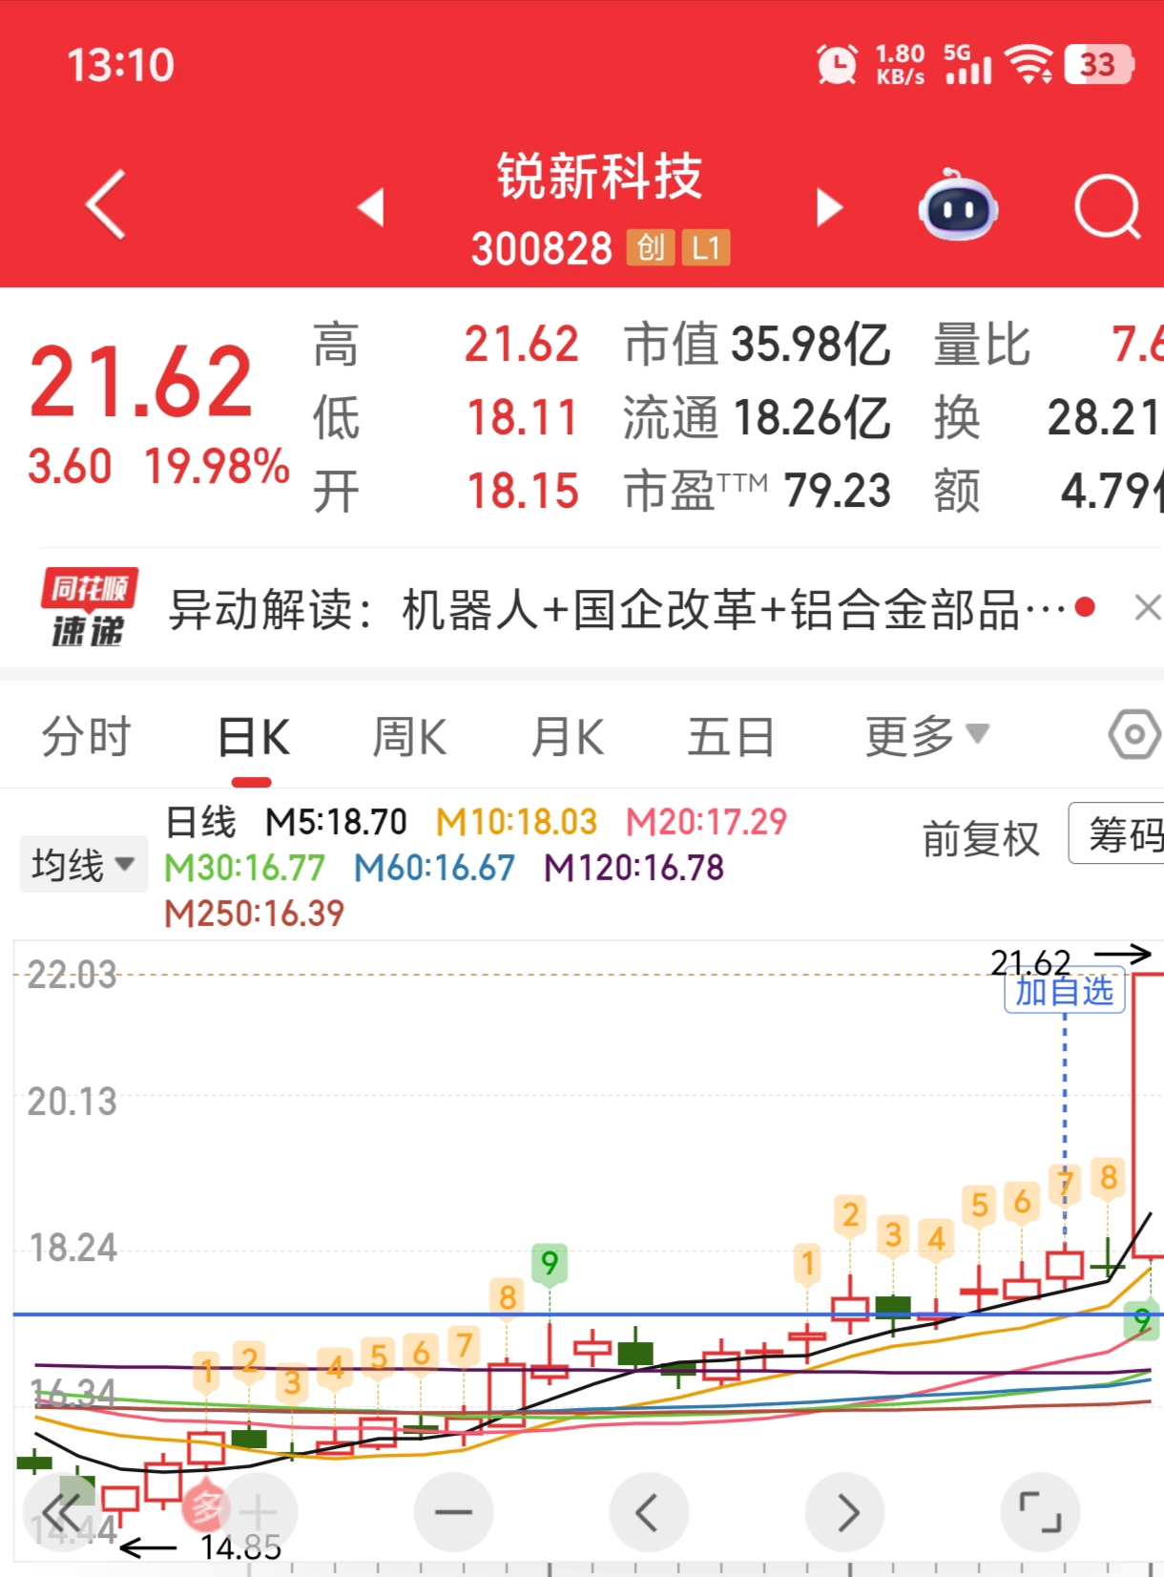Tap the change percentage 19.98%

(217, 467)
